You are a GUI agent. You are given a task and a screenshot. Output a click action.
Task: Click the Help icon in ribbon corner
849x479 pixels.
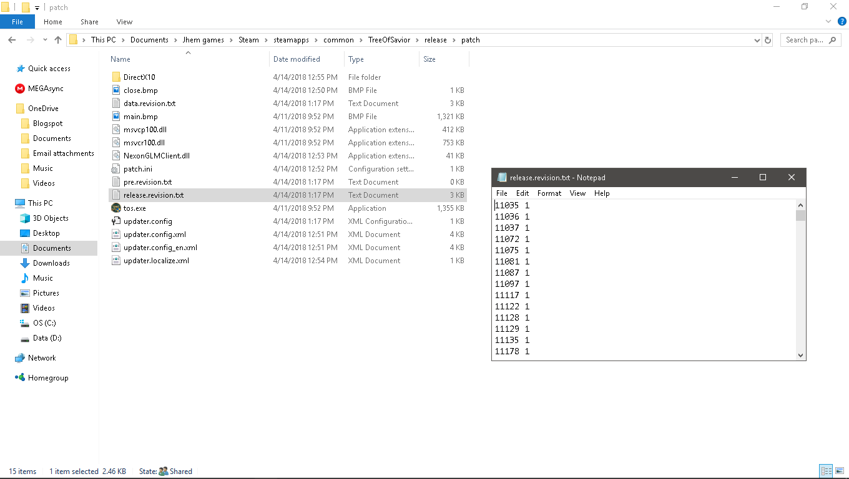point(842,22)
